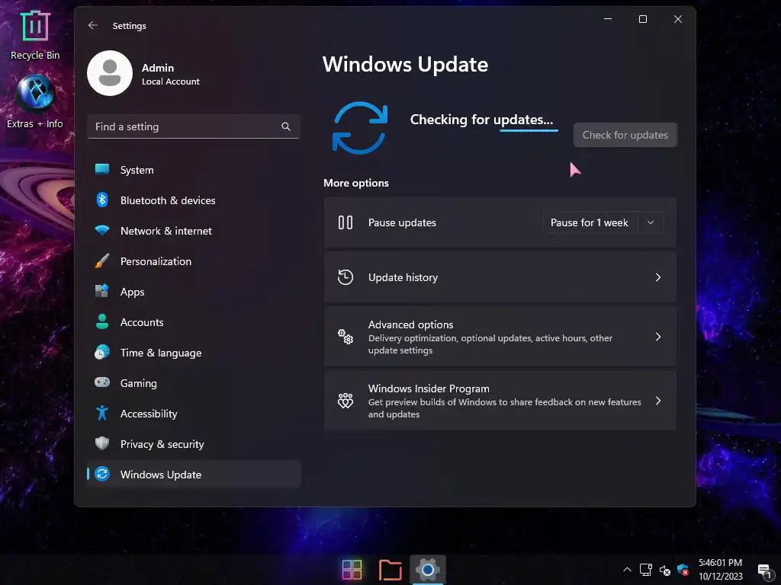The height and width of the screenshot is (585, 781).
Task: Click the Settings gear taskbar icon
Action: [x=427, y=570]
